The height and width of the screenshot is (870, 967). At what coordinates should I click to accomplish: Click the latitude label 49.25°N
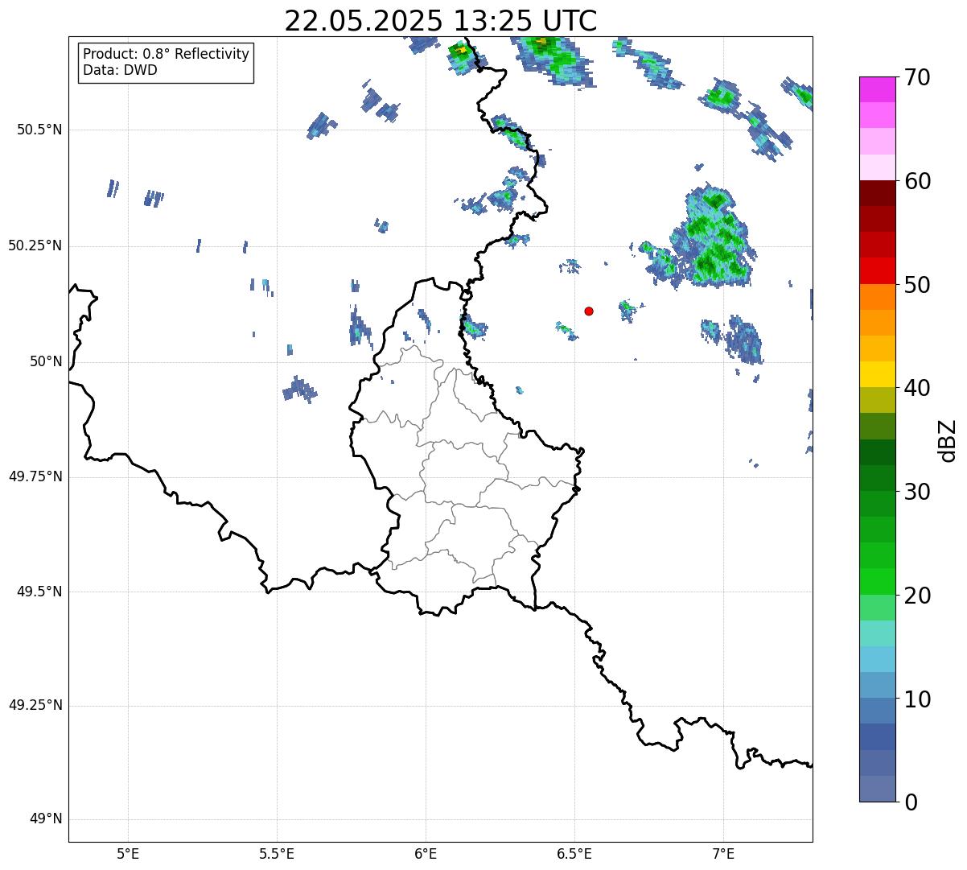coord(35,706)
